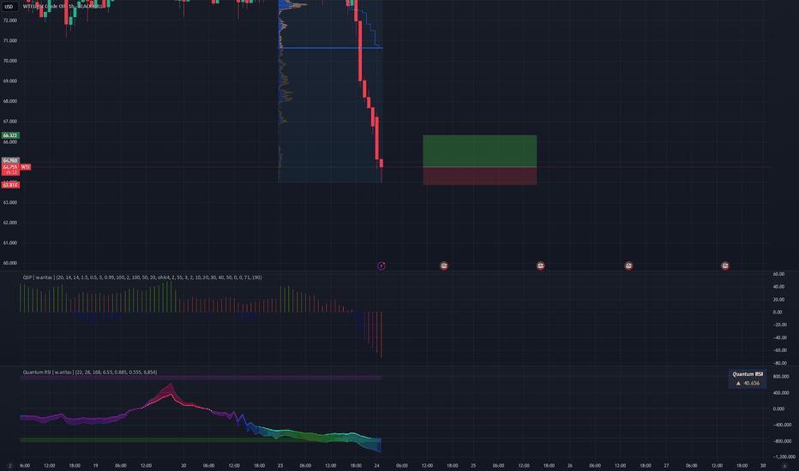Select the green profit zone of the long position

tap(479, 151)
